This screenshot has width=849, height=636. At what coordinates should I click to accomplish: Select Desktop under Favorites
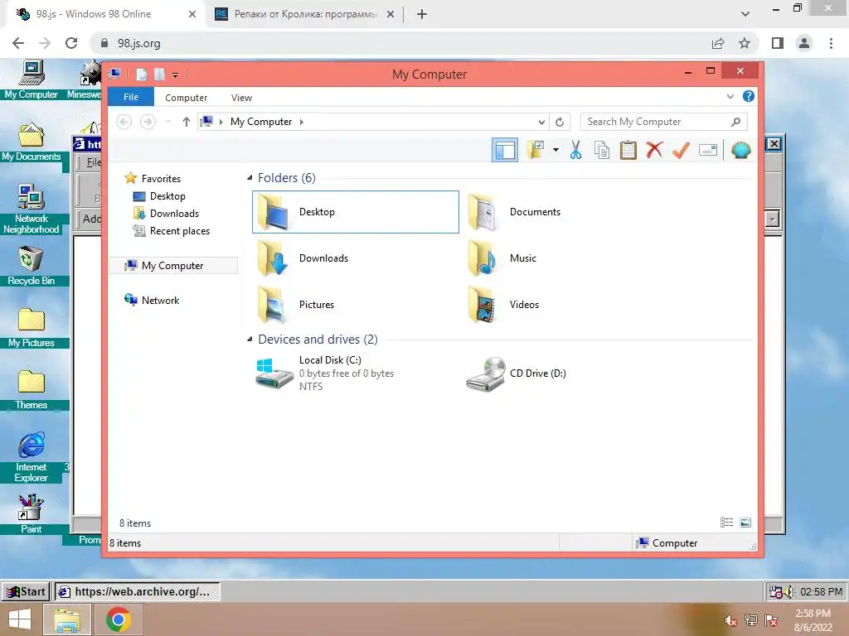[159, 195]
